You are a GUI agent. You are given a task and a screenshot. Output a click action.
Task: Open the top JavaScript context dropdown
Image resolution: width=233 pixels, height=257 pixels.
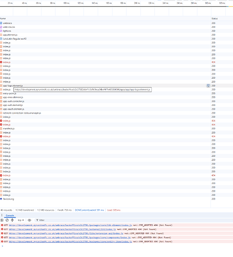pos(21,220)
